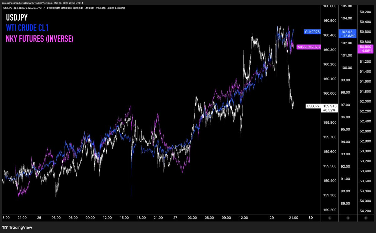Select the 102.92 +12.63% crude price tag
This screenshot has height=233, width=376.
click(x=347, y=34)
